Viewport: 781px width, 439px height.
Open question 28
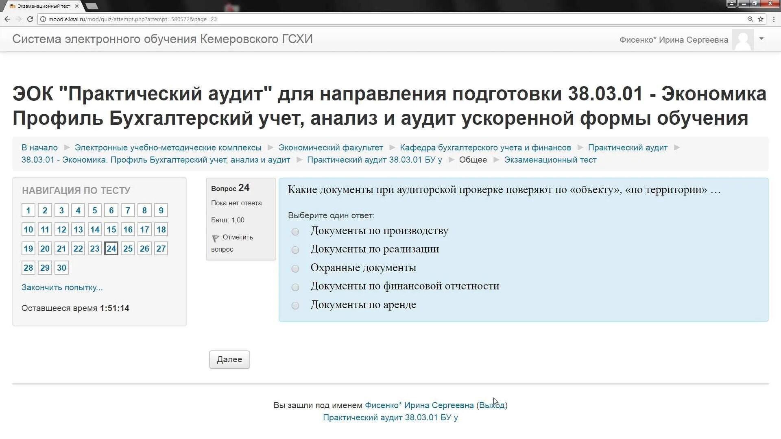click(x=28, y=267)
